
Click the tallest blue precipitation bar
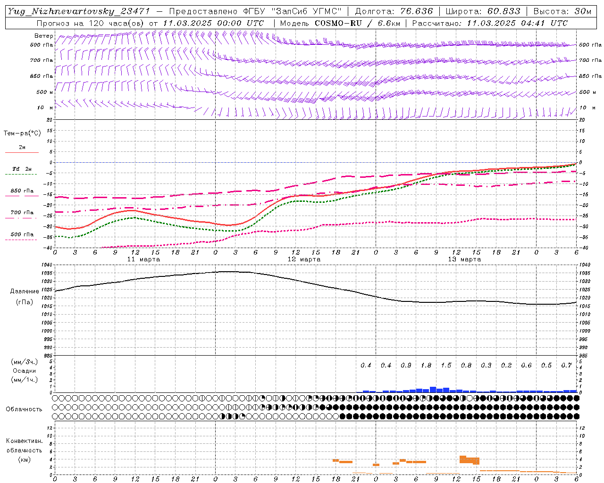[x=433, y=390]
